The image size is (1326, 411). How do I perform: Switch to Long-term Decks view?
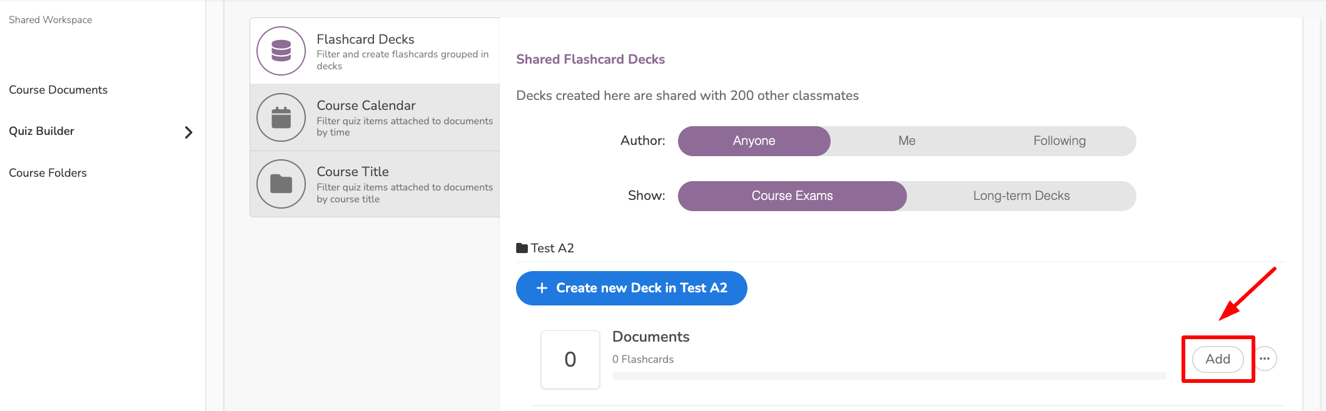1021,196
